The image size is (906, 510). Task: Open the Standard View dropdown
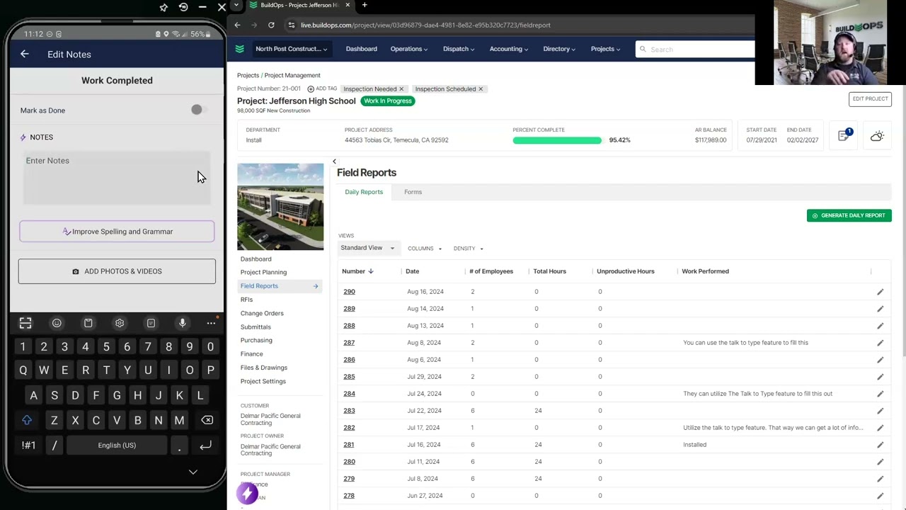tap(368, 248)
